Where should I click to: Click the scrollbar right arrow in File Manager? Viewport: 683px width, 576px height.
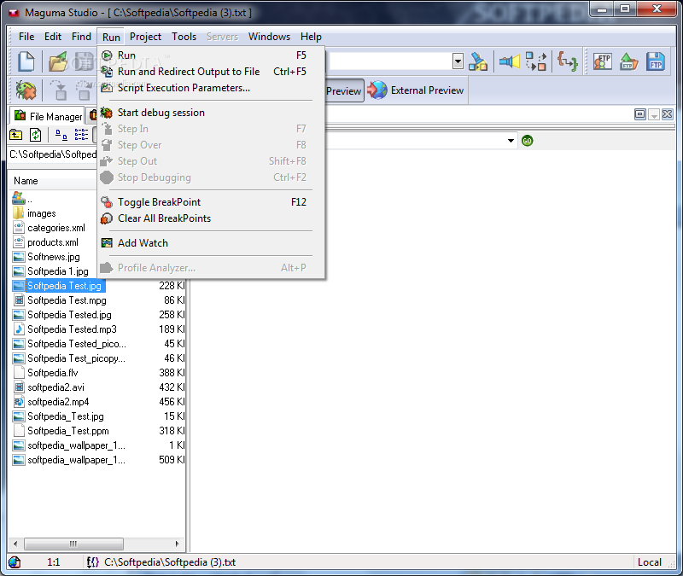point(177,544)
